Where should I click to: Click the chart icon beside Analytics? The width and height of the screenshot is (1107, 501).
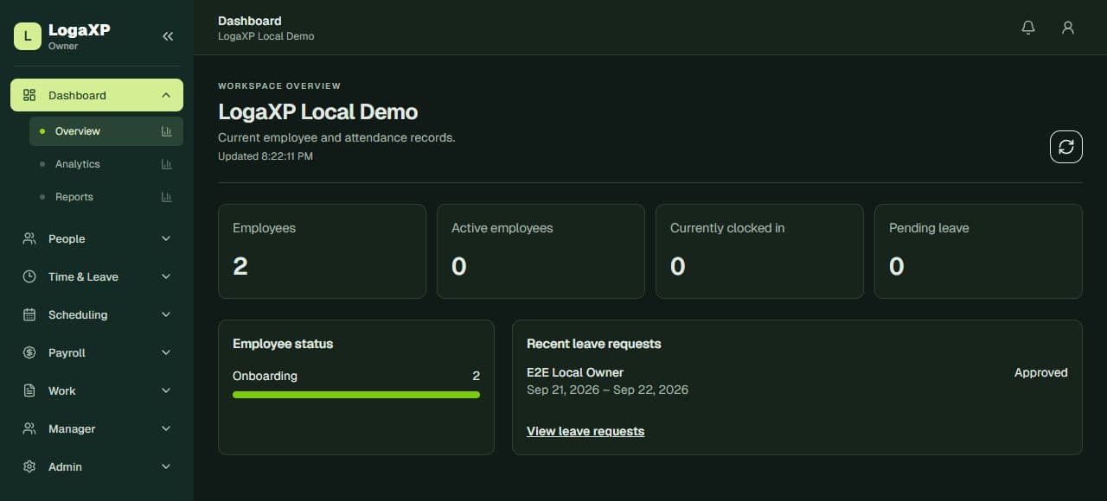[166, 164]
